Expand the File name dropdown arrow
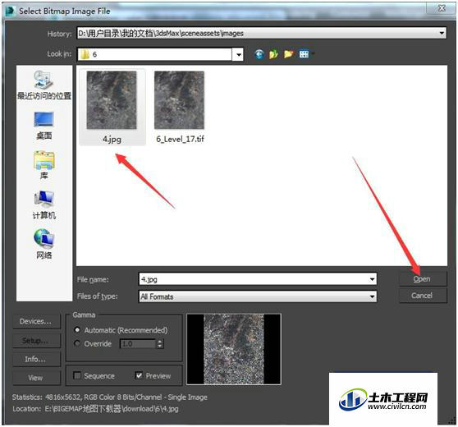458x427 pixels. click(372, 279)
